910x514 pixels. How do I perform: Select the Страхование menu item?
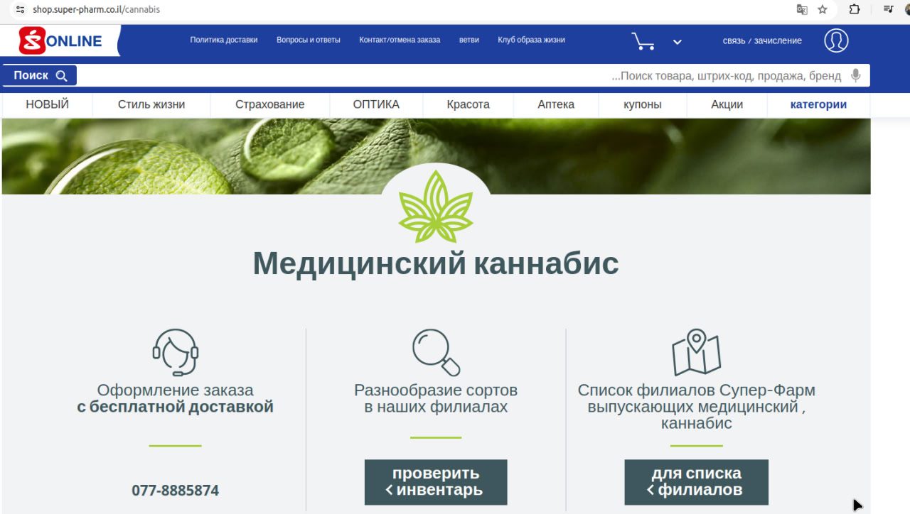(x=270, y=104)
